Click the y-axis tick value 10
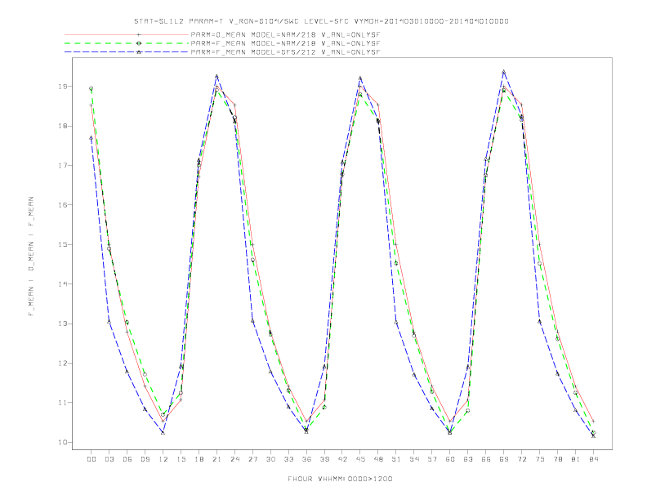The height and width of the screenshot is (500, 647). pyautogui.click(x=63, y=442)
